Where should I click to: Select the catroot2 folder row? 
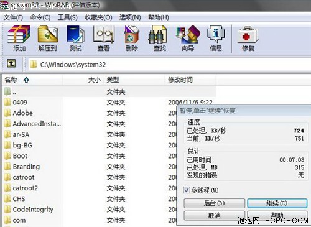coord(89,188)
